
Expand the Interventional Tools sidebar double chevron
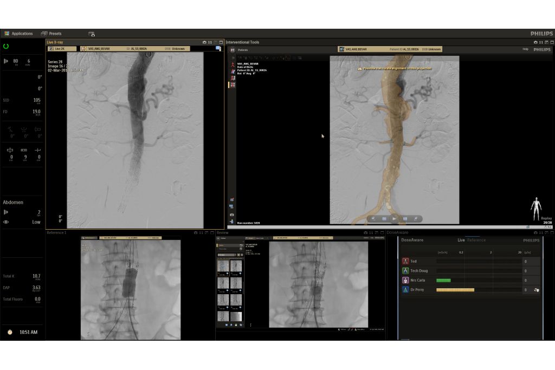click(233, 57)
